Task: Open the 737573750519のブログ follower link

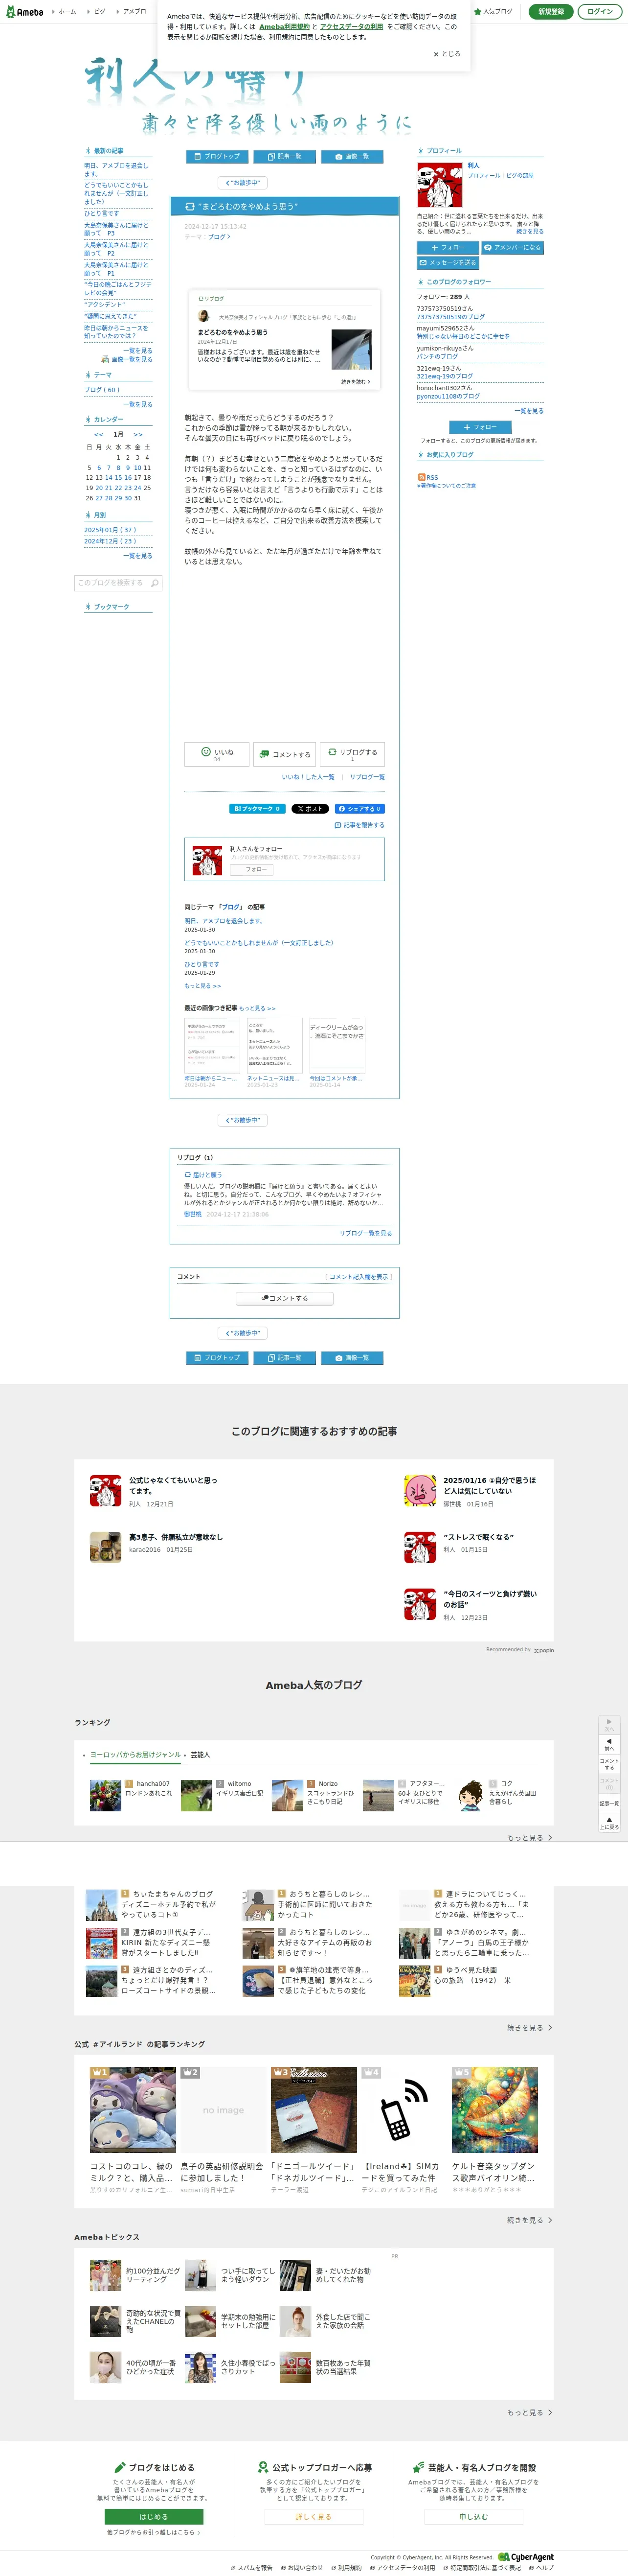Action: pyautogui.click(x=450, y=317)
